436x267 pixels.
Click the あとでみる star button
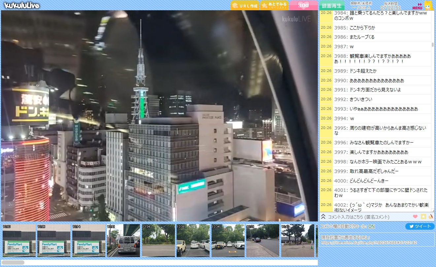tap(274, 6)
